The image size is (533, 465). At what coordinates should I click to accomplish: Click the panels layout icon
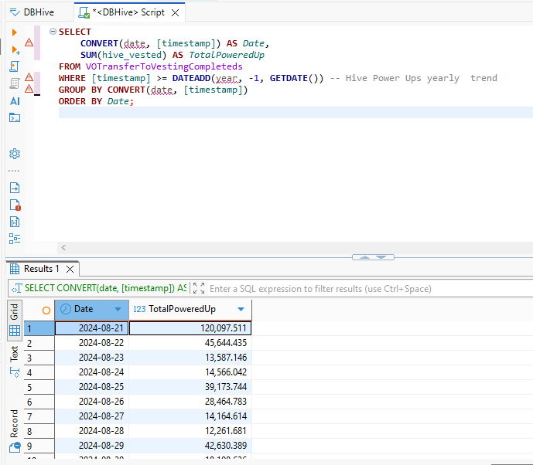[15, 239]
